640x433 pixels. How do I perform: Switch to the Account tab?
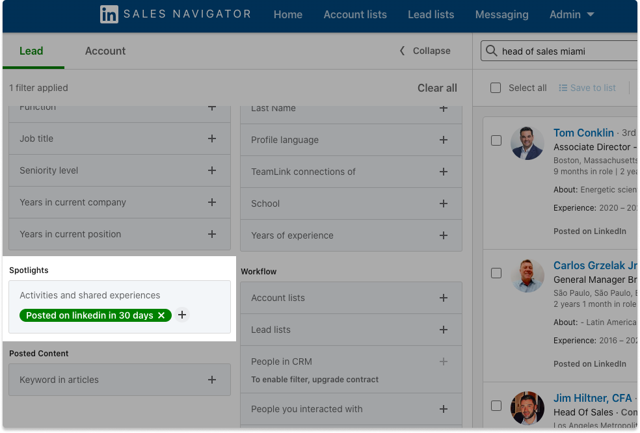(x=105, y=51)
